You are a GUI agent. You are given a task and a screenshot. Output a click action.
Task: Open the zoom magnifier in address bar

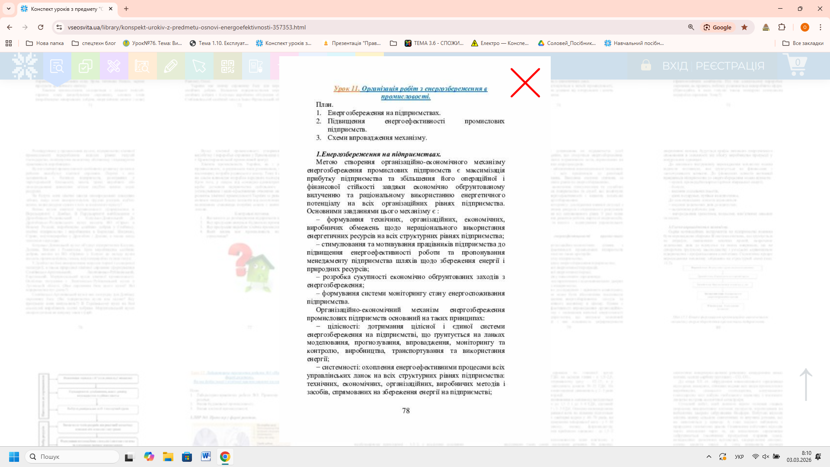(x=691, y=27)
